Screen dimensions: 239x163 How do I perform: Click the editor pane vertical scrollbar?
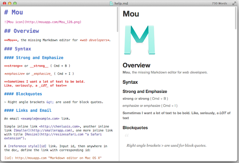pyautogui.click(x=117, y=20)
